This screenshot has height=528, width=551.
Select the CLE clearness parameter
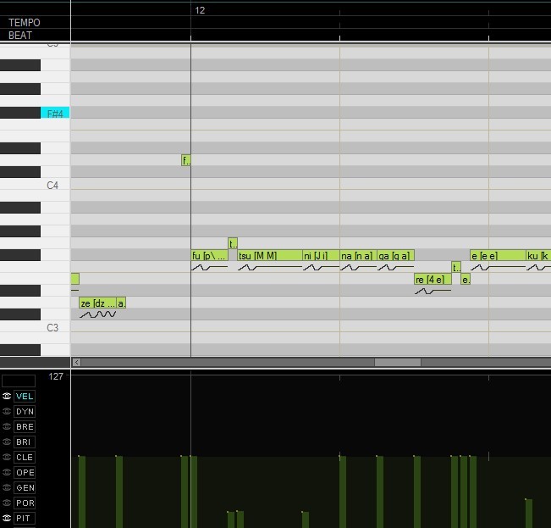click(x=25, y=457)
